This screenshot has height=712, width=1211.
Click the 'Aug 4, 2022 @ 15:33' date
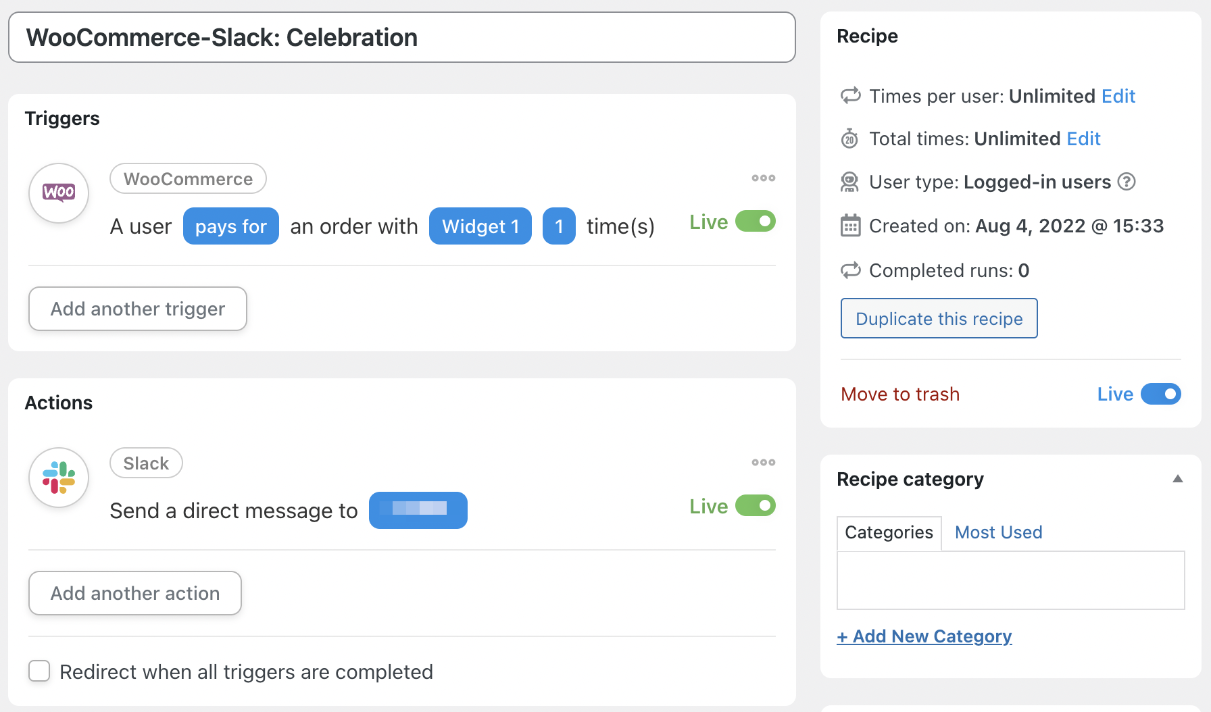(1070, 226)
